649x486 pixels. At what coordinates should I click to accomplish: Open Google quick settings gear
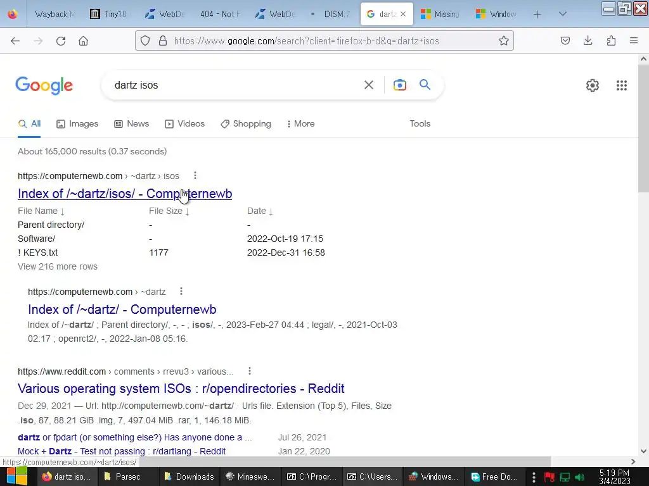tap(593, 85)
